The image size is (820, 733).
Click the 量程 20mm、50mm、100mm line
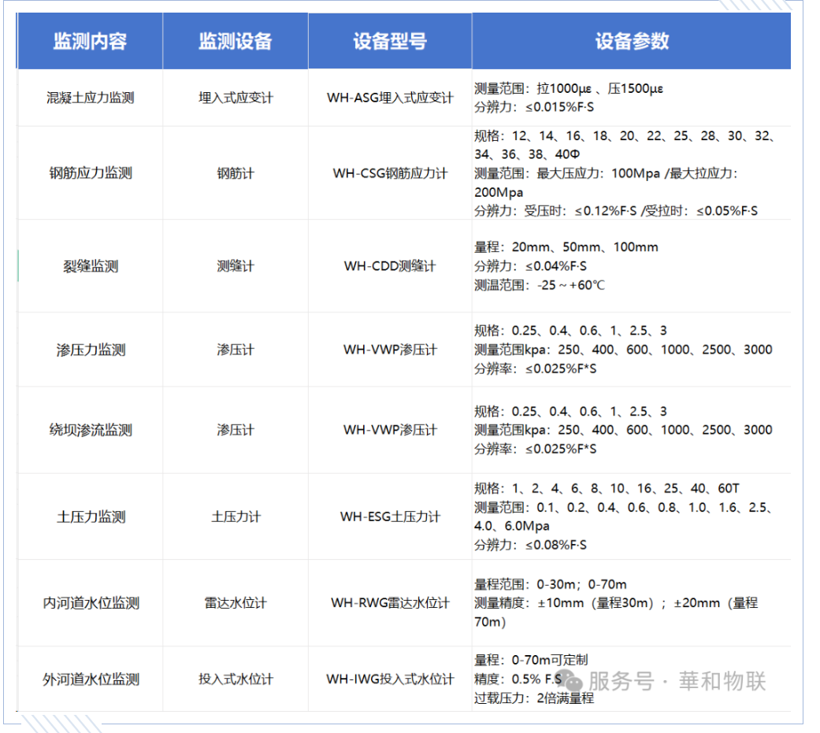tap(566, 246)
